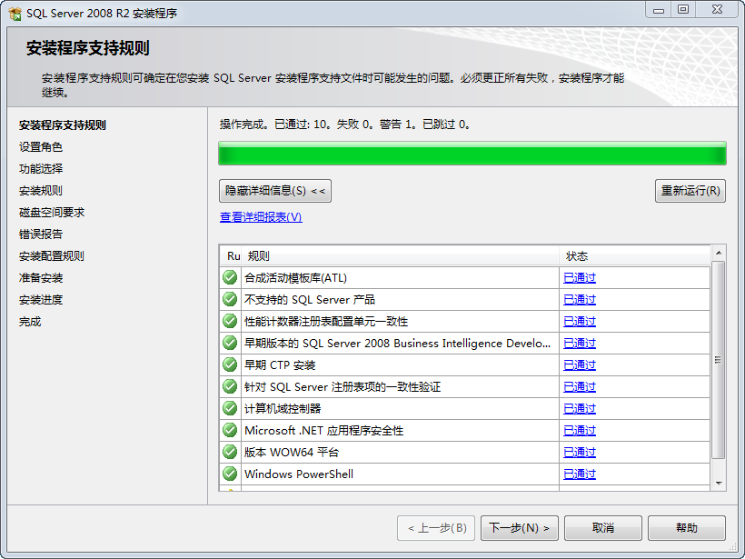
Task: Click the Ru column header
Action: (232, 256)
